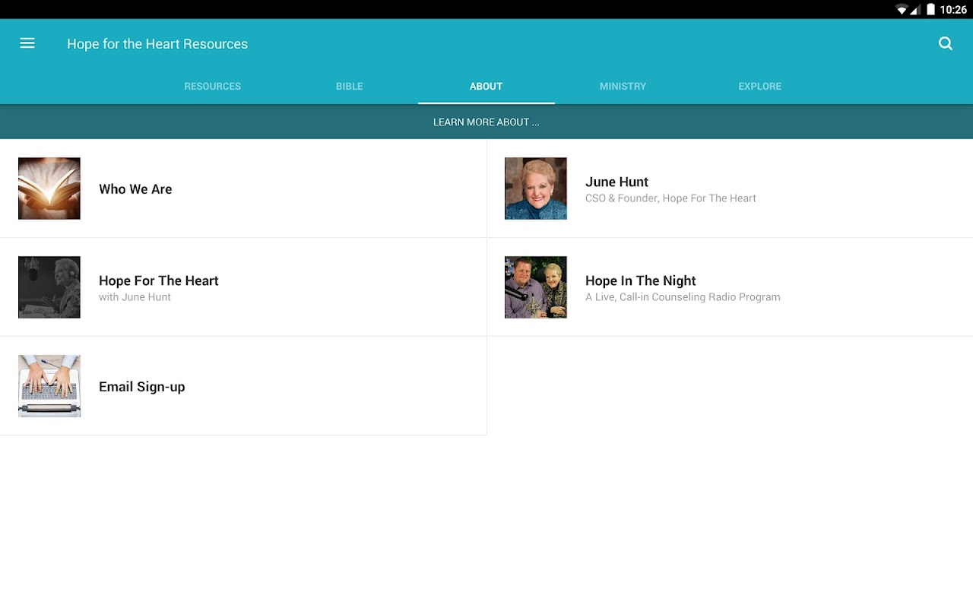973x608 pixels.
Task: Click the Learn More About banner
Action: coord(486,122)
